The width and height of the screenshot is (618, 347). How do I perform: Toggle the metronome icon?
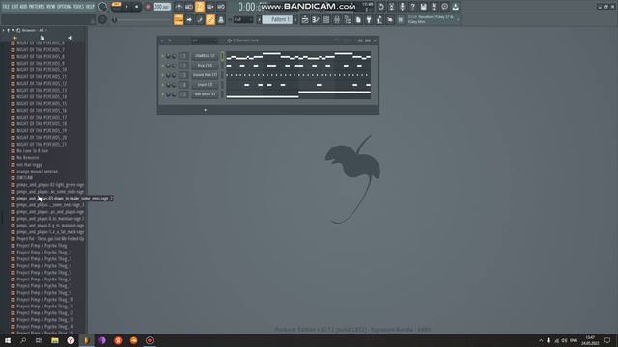pyautogui.click(x=178, y=7)
